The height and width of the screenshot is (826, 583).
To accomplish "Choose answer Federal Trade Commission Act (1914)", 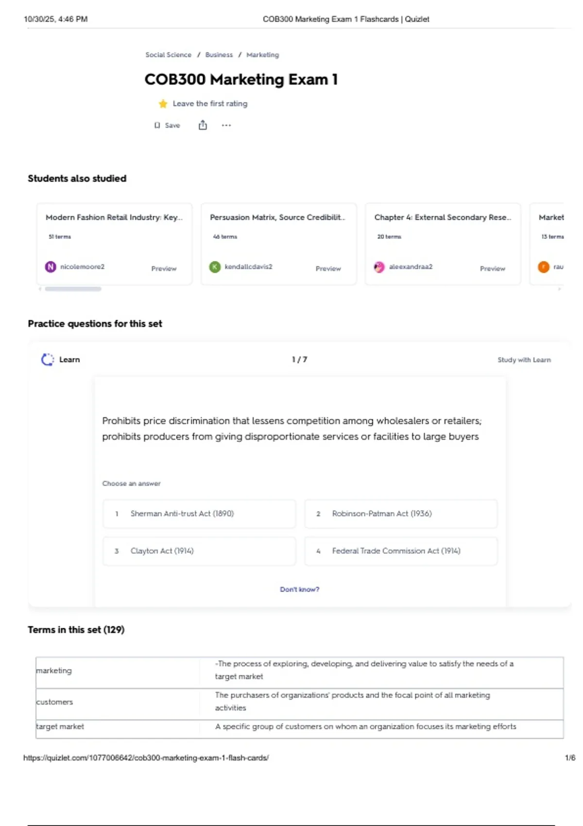I will [401, 551].
